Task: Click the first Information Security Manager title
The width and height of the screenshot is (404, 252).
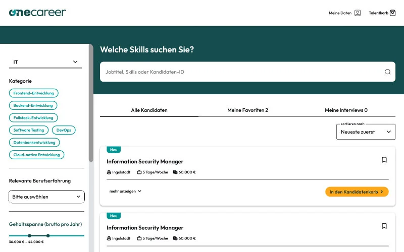Action: click(x=145, y=161)
